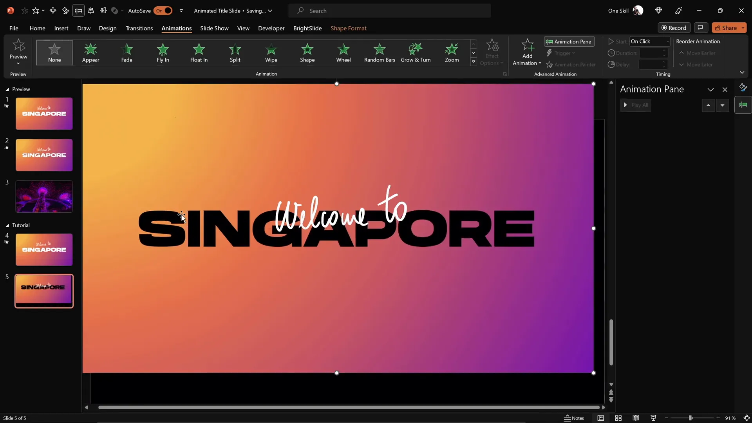The height and width of the screenshot is (423, 752).
Task: Apply the Fly In animation
Action: pyautogui.click(x=163, y=53)
